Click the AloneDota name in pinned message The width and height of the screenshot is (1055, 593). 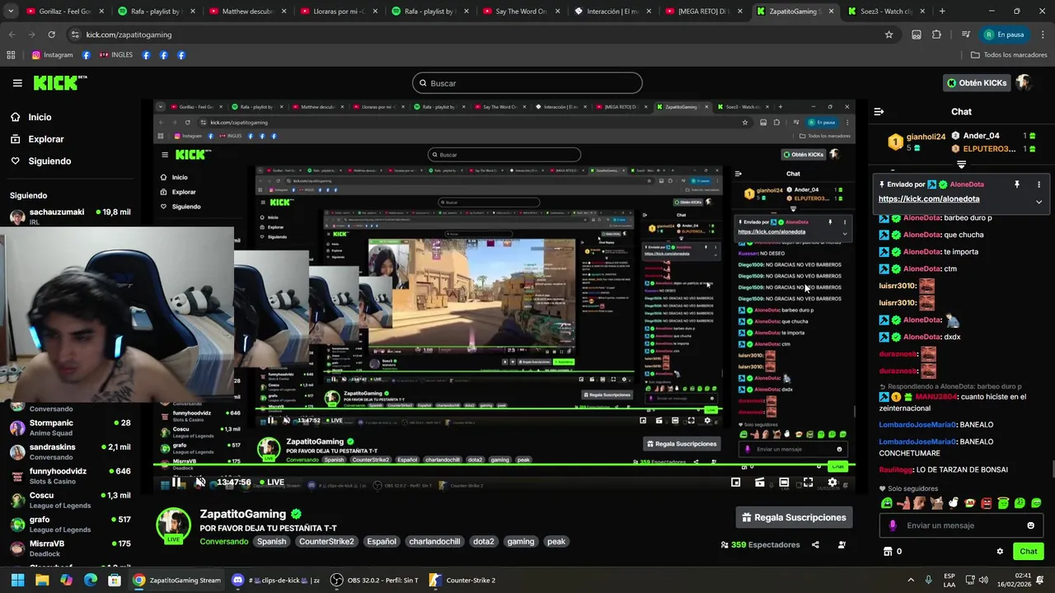[x=967, y=184]
